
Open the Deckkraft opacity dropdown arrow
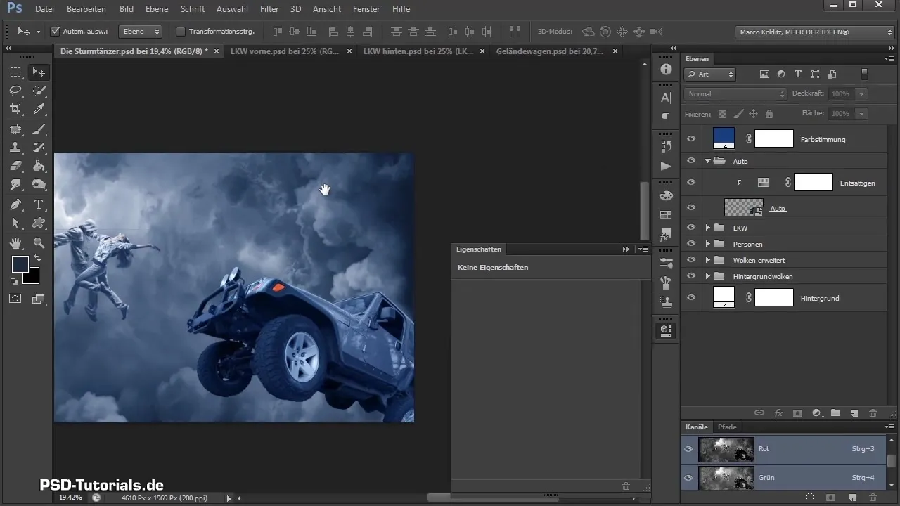point(861,93)
